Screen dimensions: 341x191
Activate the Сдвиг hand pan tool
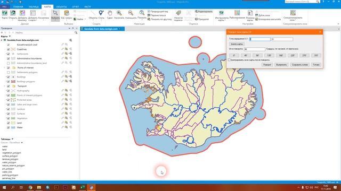[110, 13]
